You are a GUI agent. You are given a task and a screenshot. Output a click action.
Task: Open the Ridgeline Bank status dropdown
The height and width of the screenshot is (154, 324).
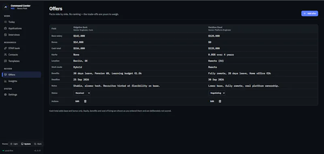click(82, 93)
